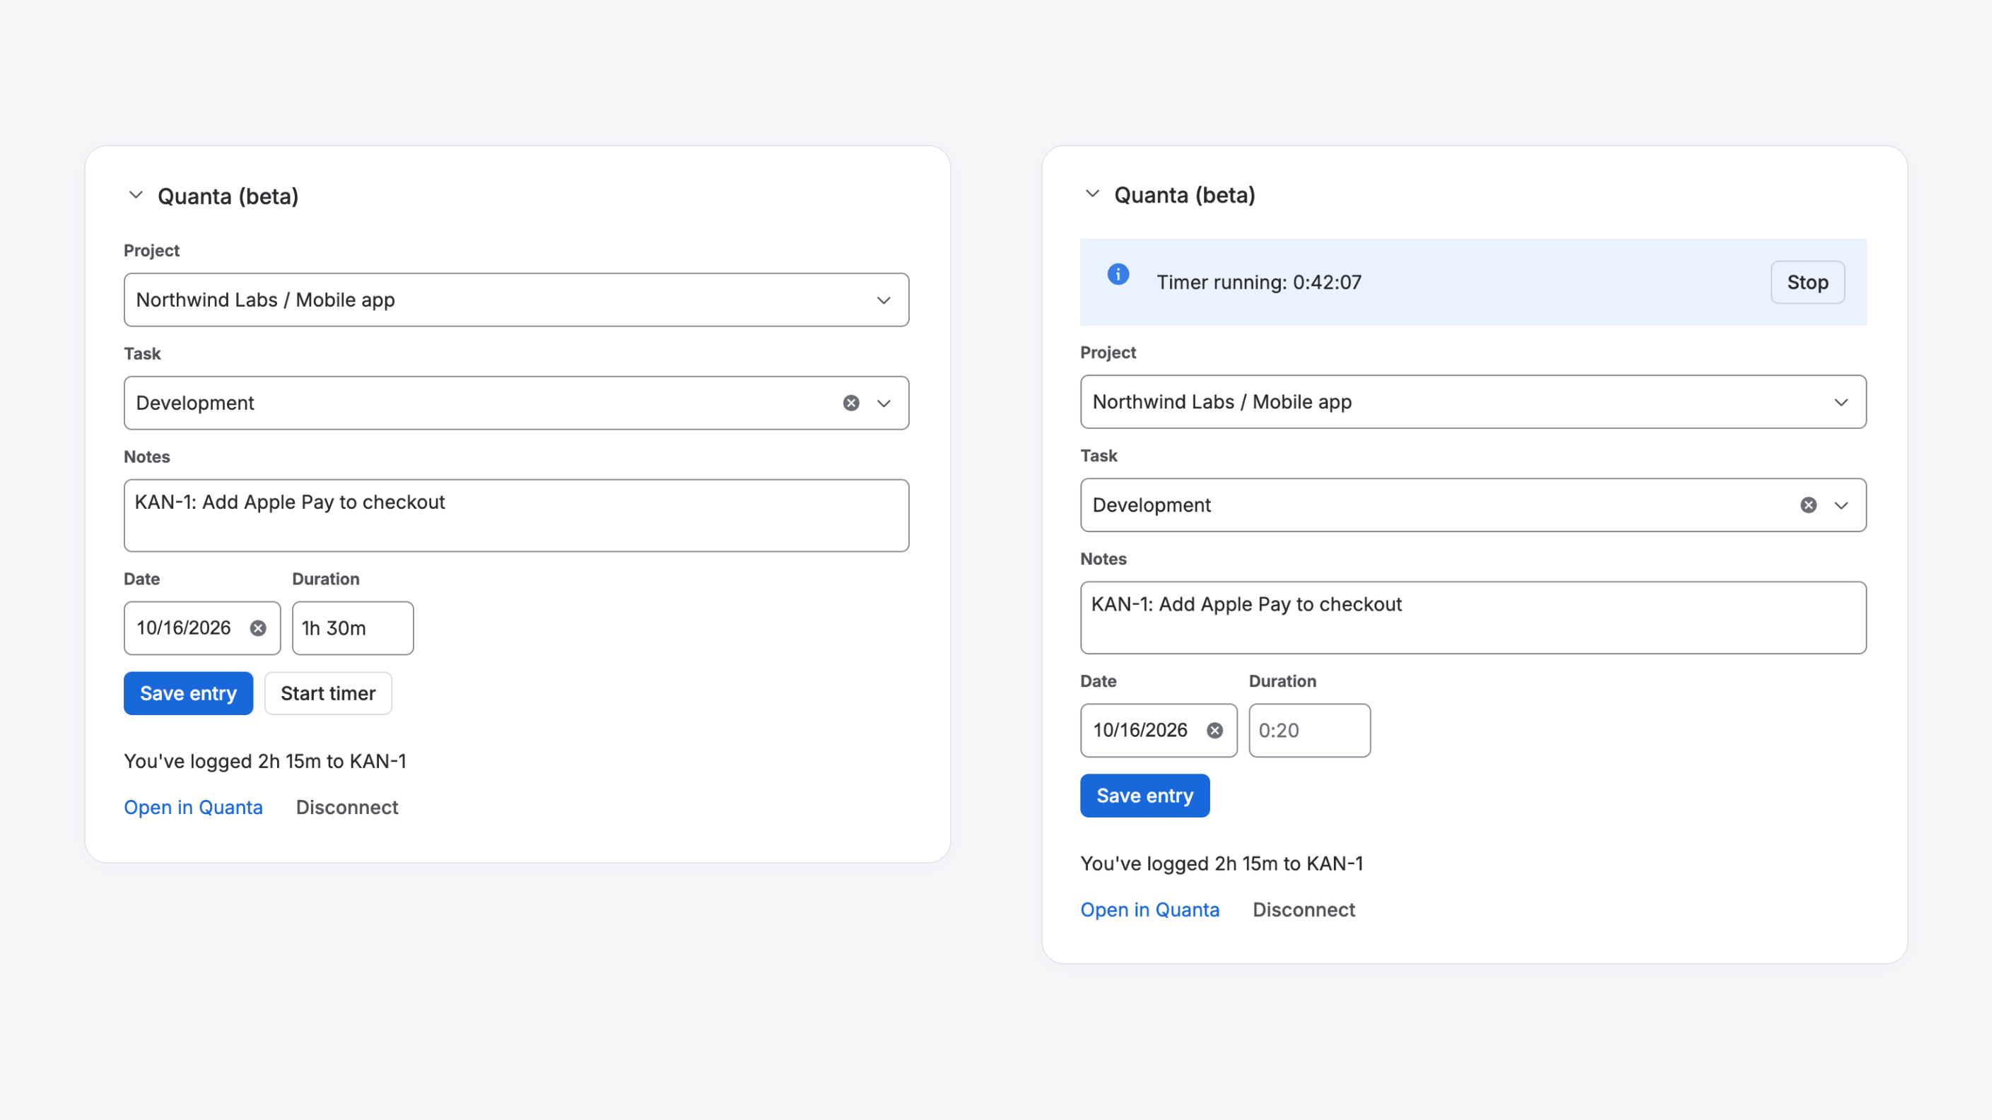Viewport: 1992px width, 1120px height.
Task: Open the Project dropdown in the right panel
Action: [1473, 402]
